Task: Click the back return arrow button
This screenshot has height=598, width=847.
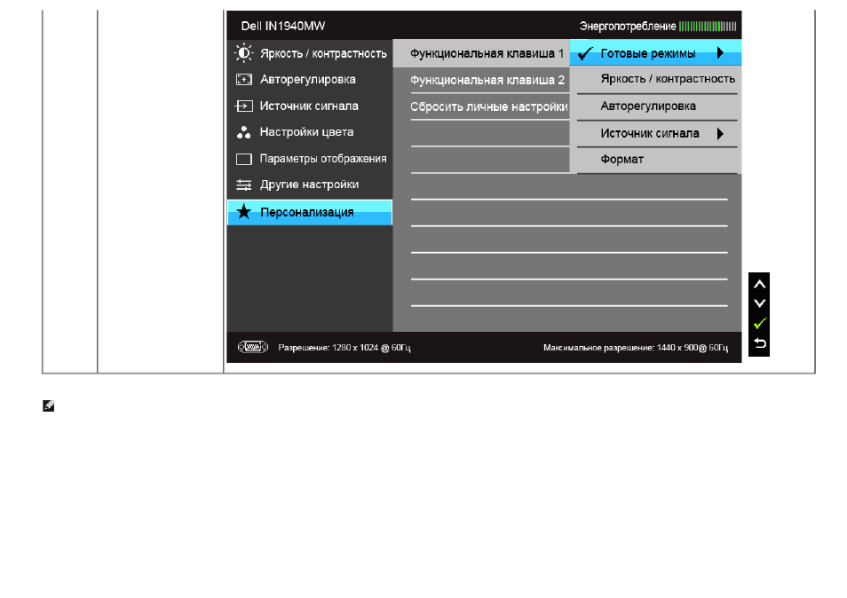Action: pos(759,343)
